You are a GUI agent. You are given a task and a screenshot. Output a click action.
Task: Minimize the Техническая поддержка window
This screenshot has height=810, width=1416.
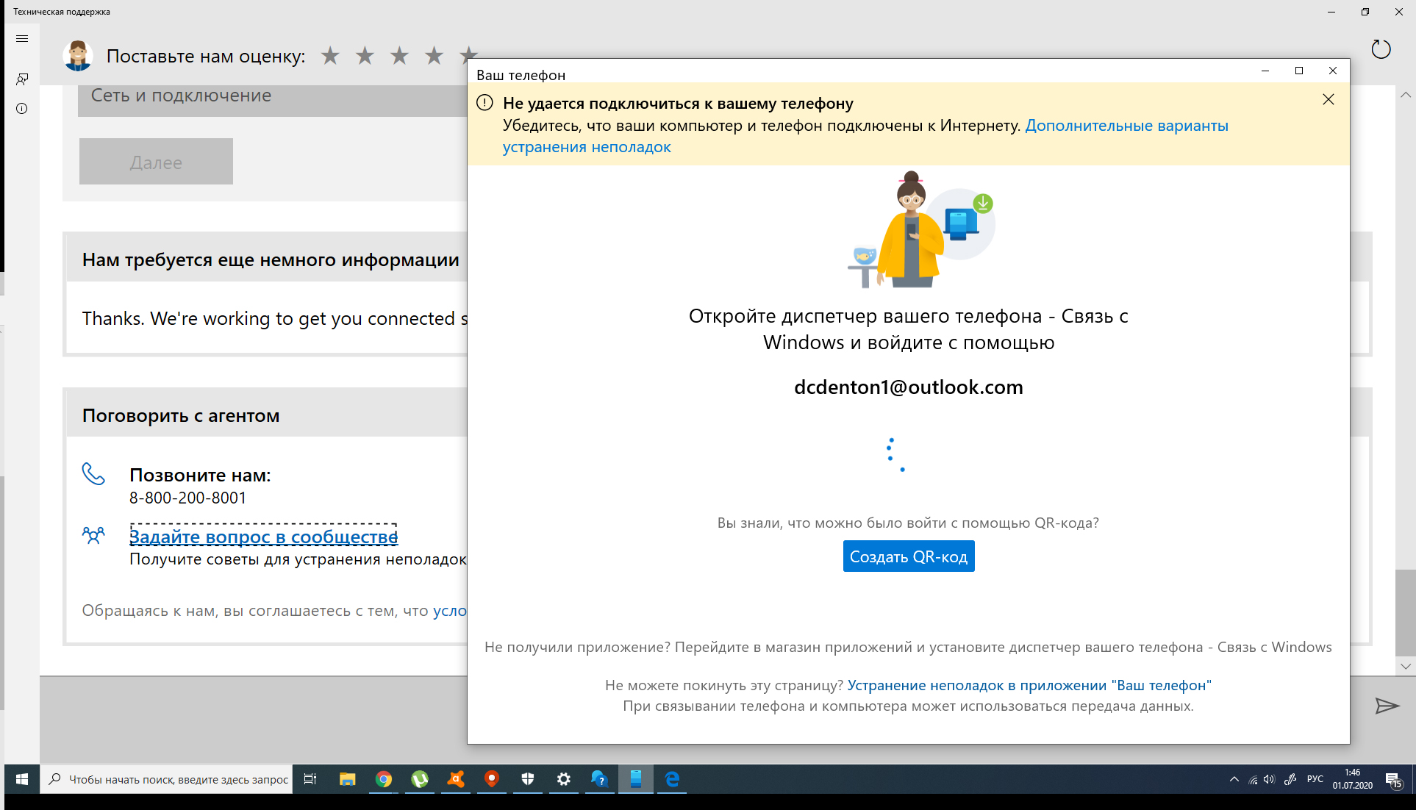(1331, 12)
